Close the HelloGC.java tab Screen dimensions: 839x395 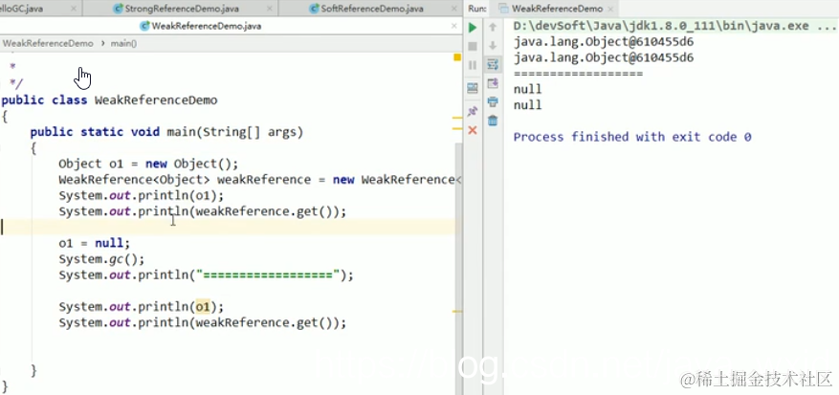(x=74, y=10)
